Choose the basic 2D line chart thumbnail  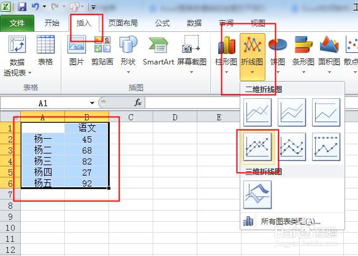[257, 112]
